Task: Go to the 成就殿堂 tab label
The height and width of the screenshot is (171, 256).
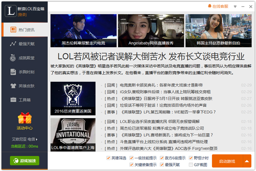Action: click(x=26, y=58)
